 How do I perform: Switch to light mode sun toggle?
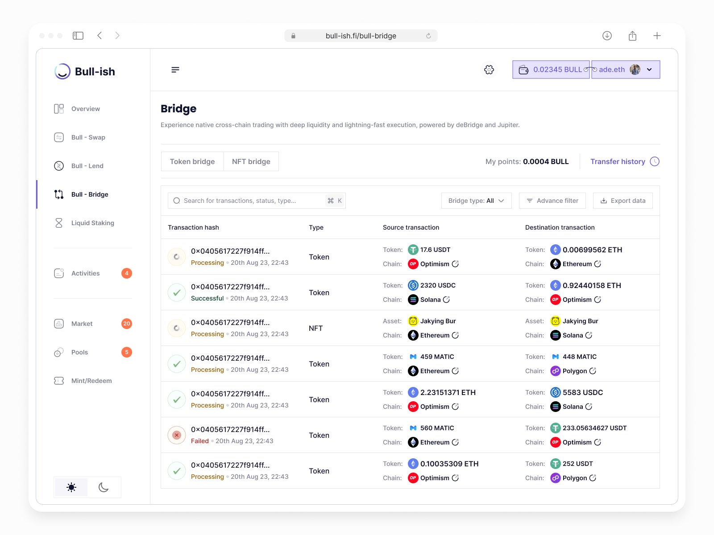pos(71,487)
